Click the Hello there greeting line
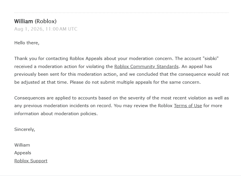This screenshot has height=176, width=241. click(27, 43)
